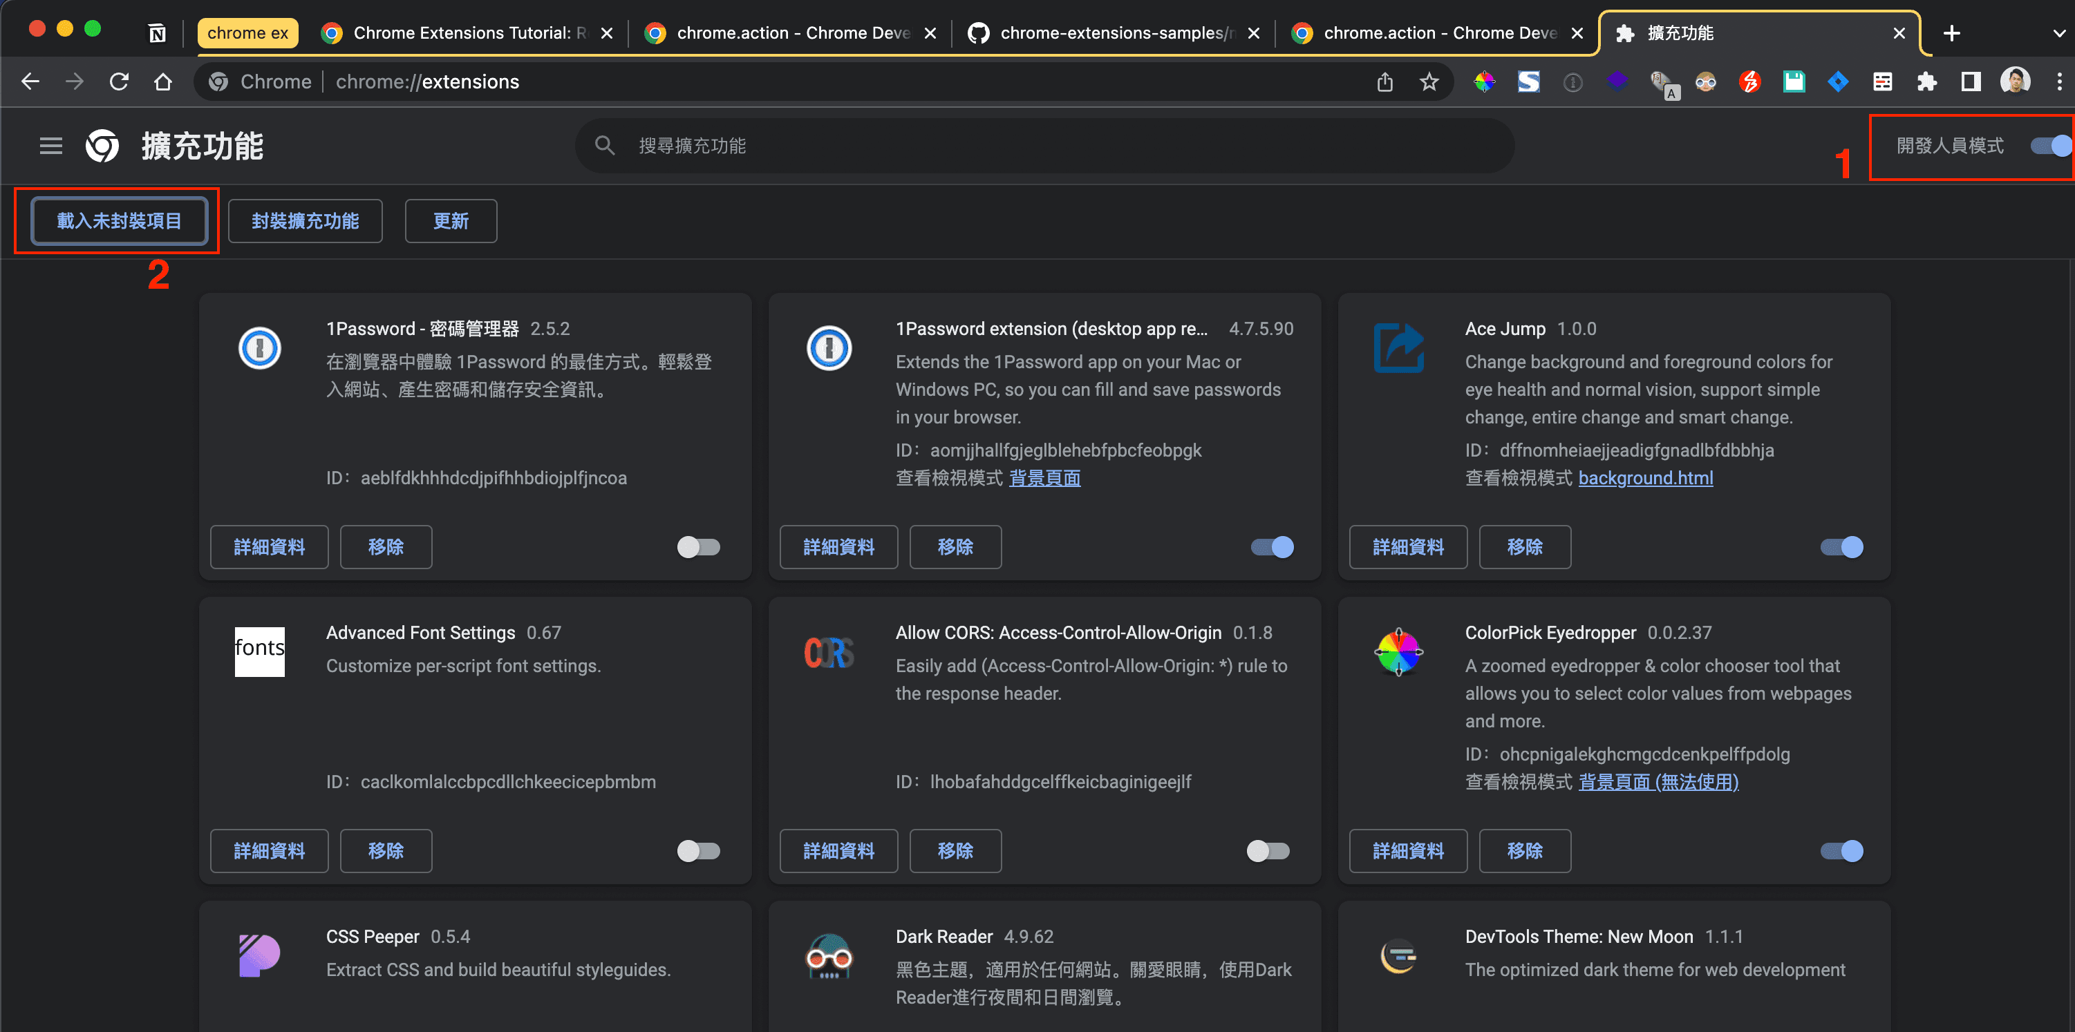Viewport: 2075px width, 1032px height.
Task: Bookmark this page with the star icon
Action: point(1429,82)
